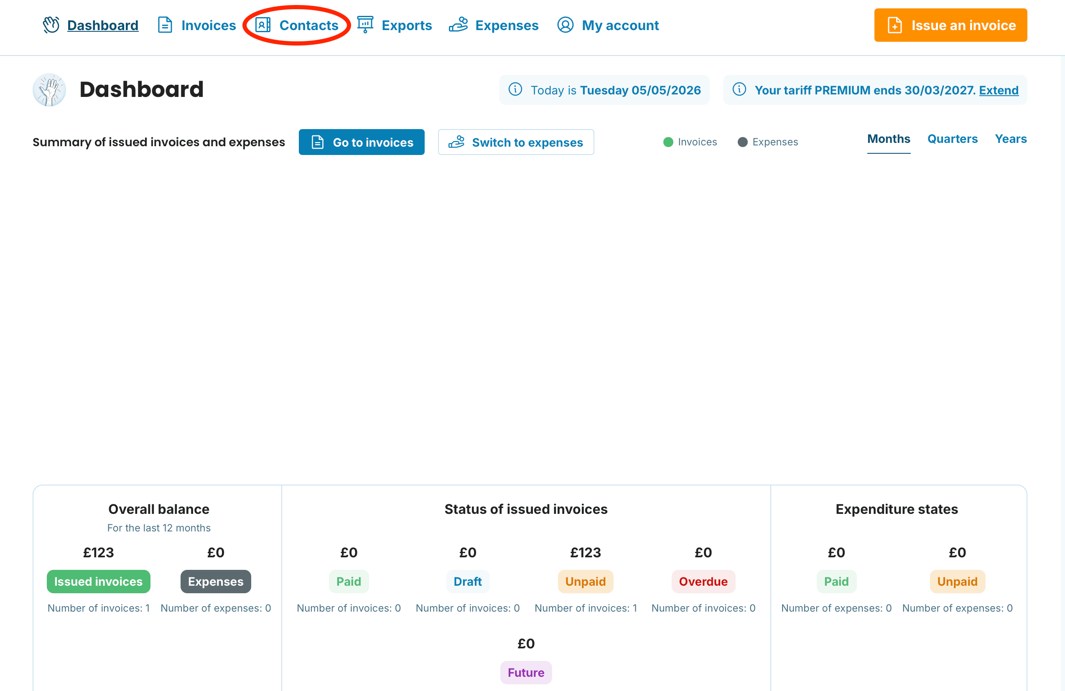Viewport: 1065px width, 691px height.
Task: Open the Invoices navigation link
Action: coord(209,25)
